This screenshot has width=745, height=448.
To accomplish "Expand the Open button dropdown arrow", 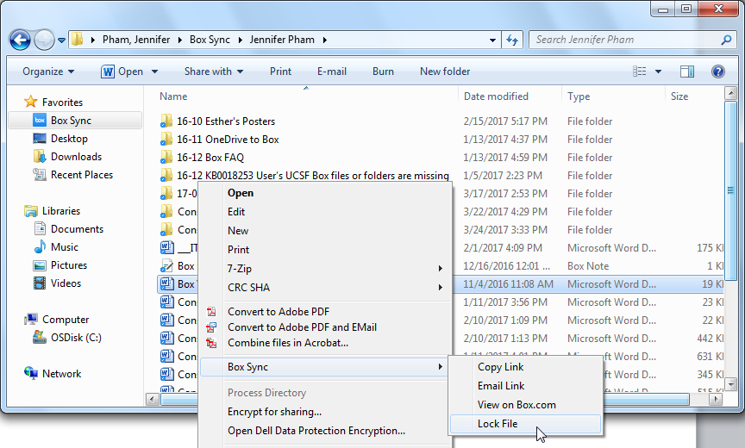I will (154, 72).
